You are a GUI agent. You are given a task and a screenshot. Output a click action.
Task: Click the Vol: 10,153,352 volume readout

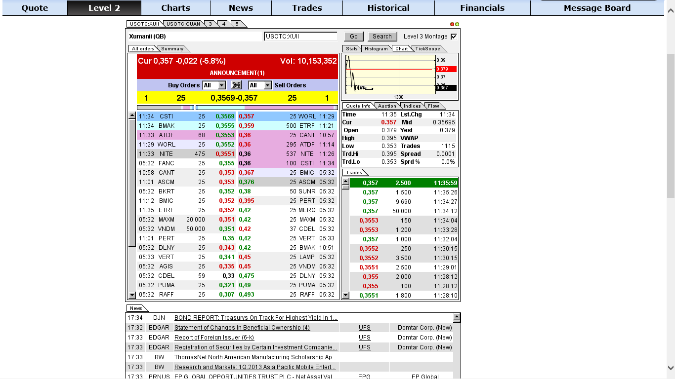pos(308,61)
